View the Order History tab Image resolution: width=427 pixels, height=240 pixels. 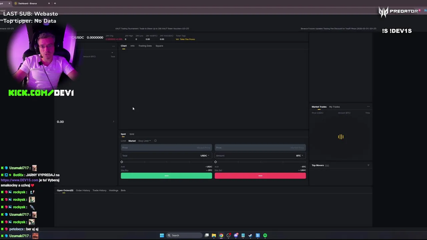pyautogui.click(x=83, y=190)
